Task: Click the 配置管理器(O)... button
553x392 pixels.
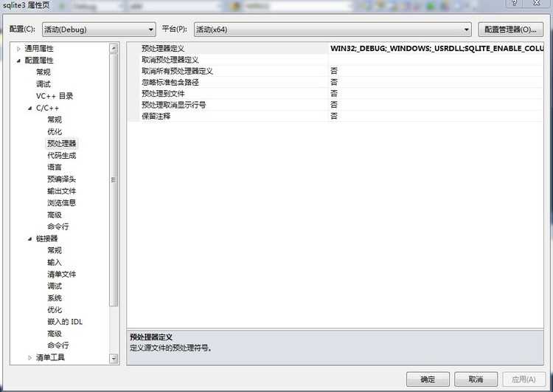Action: click(x=510, y=30)
